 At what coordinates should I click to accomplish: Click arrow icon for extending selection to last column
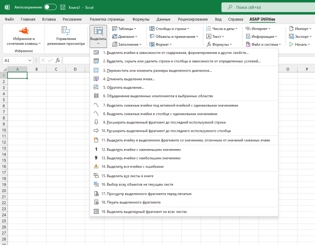click(x=96, y=130)
